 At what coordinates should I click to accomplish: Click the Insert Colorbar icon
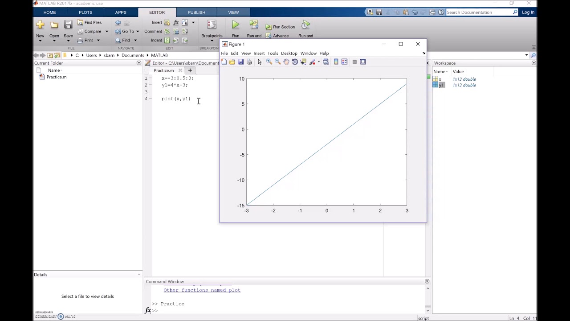pyautogui.click(x=336, y=62)
